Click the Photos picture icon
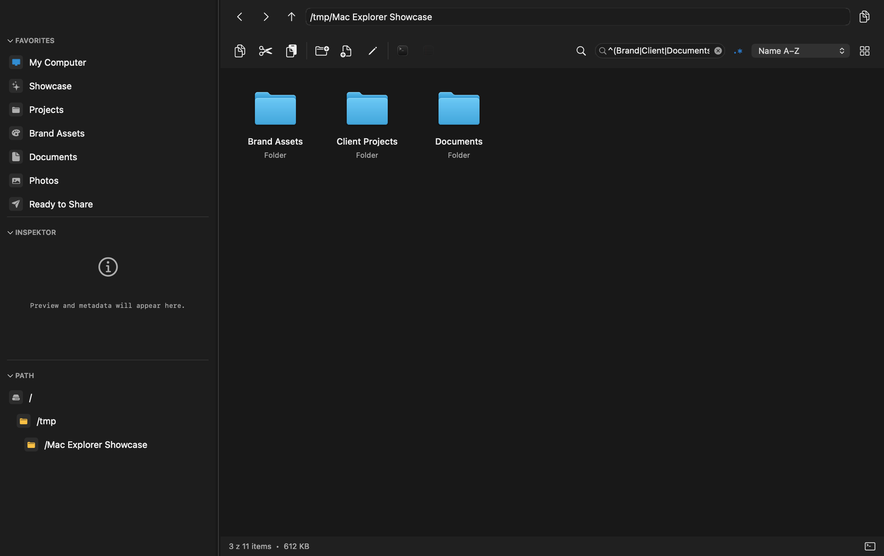 pyautogui.click(x=16, y=181)
